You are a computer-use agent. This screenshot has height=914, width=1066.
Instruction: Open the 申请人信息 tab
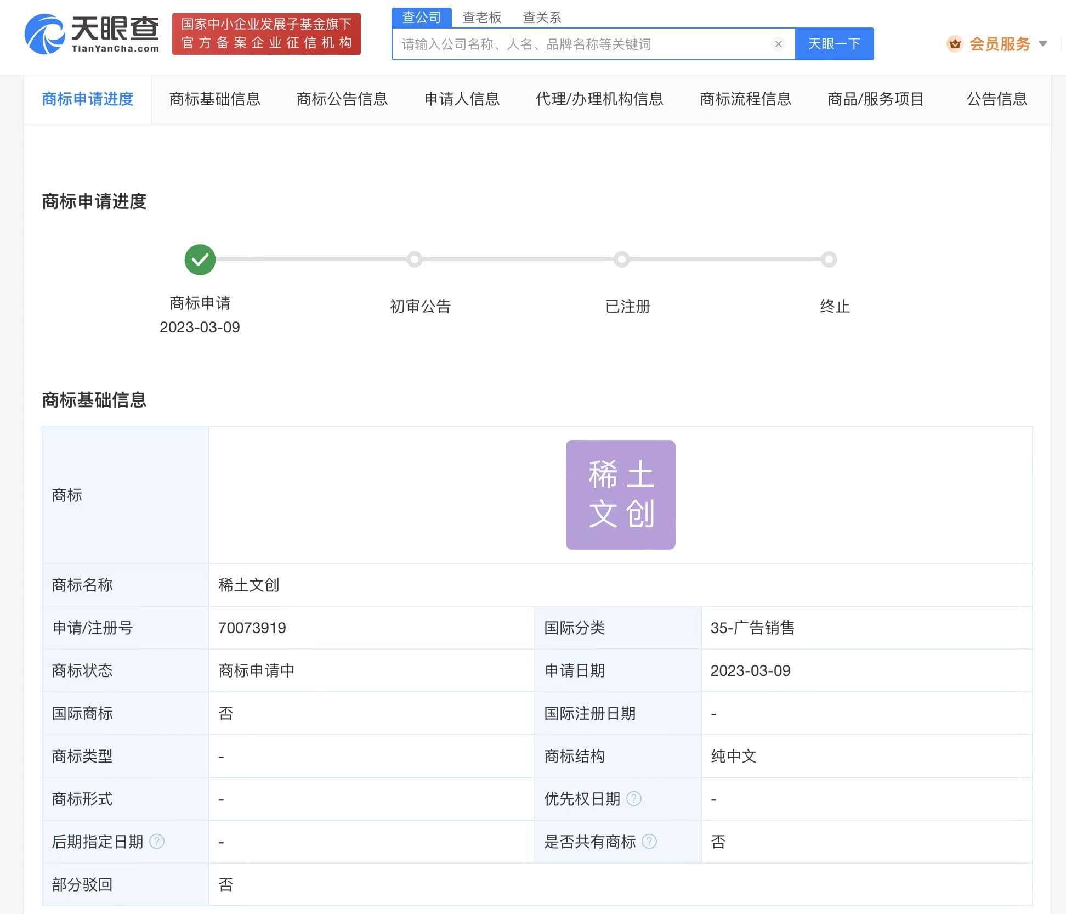point(462,99)
